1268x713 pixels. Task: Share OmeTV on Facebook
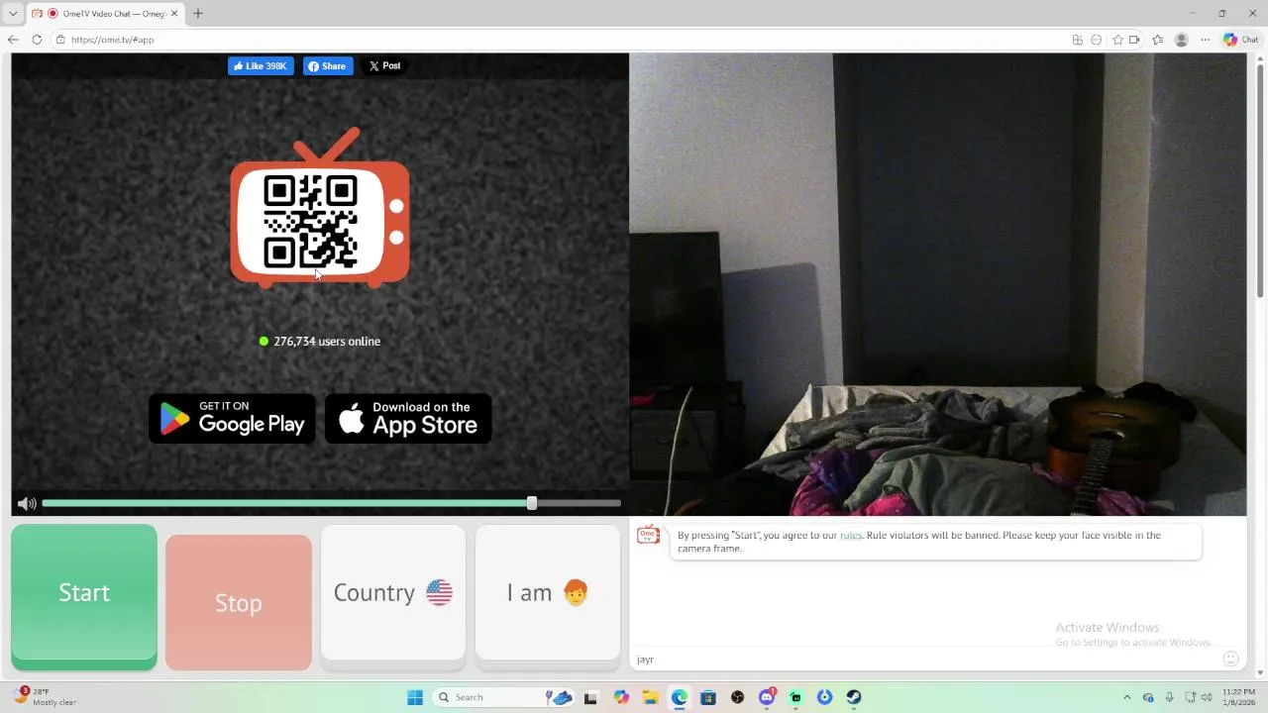pos(328,66)
